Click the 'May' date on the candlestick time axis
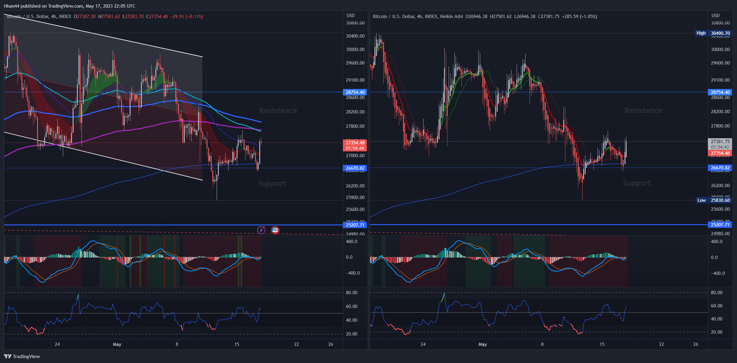737x363 pixels. (117, 344)
